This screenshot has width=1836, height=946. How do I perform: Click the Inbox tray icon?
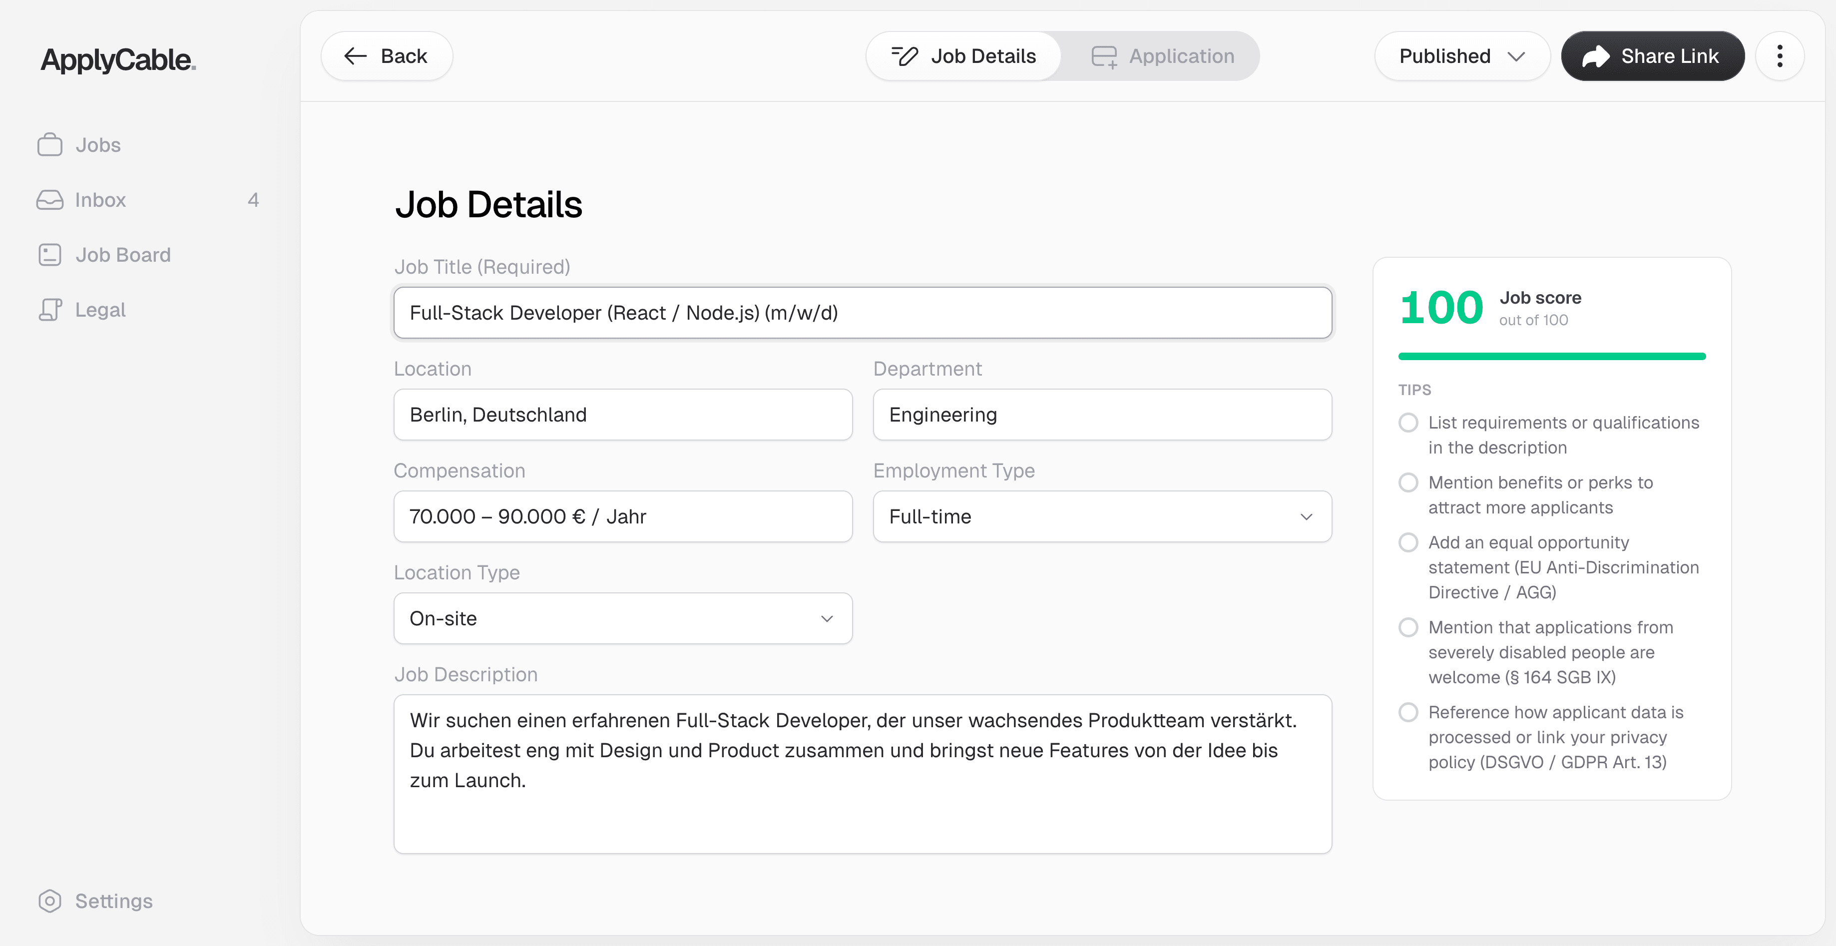coord(50,200)
